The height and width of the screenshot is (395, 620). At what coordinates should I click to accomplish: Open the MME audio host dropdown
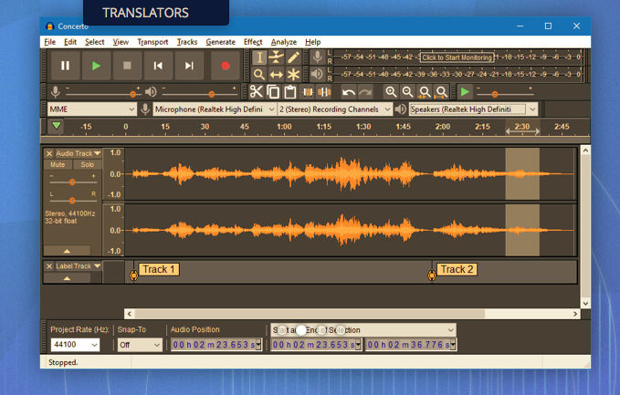point(91,109)
